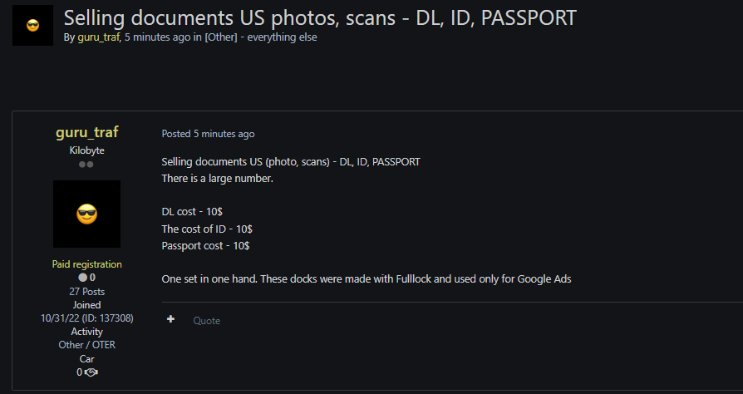Click the Paid registration group label

pos(86,264)
